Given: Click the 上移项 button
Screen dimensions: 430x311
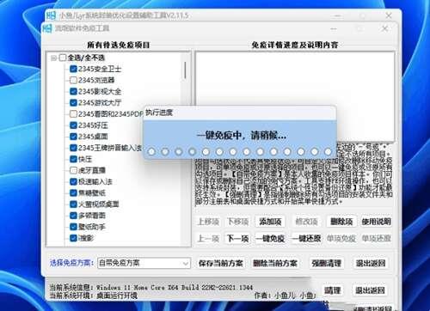Looking at the screenshot, I should (x=208, y=222).
